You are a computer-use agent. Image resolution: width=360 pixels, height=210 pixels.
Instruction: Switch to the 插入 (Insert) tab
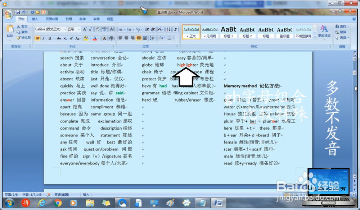coord(35,19)
